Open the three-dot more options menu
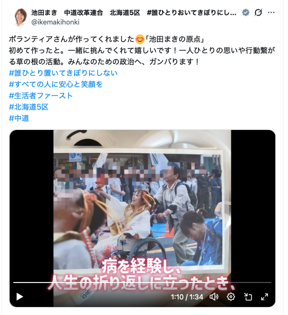Screen dimensions: 288x315 tap(271, 13)
